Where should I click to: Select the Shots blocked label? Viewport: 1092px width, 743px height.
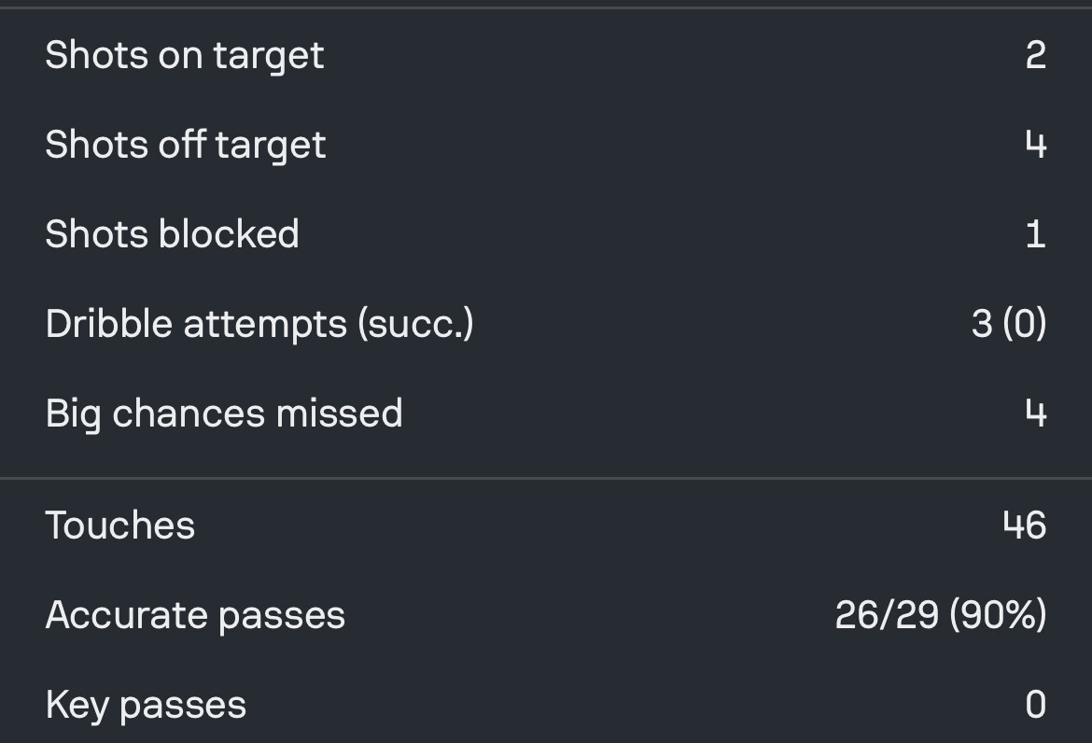pos(172,233)
